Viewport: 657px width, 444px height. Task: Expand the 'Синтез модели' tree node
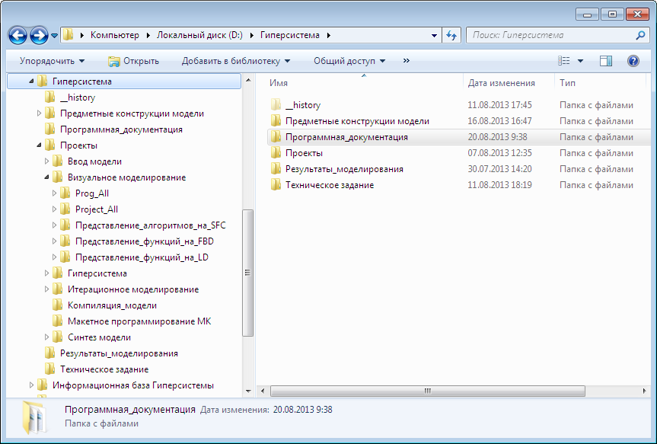tap(46, 337)
